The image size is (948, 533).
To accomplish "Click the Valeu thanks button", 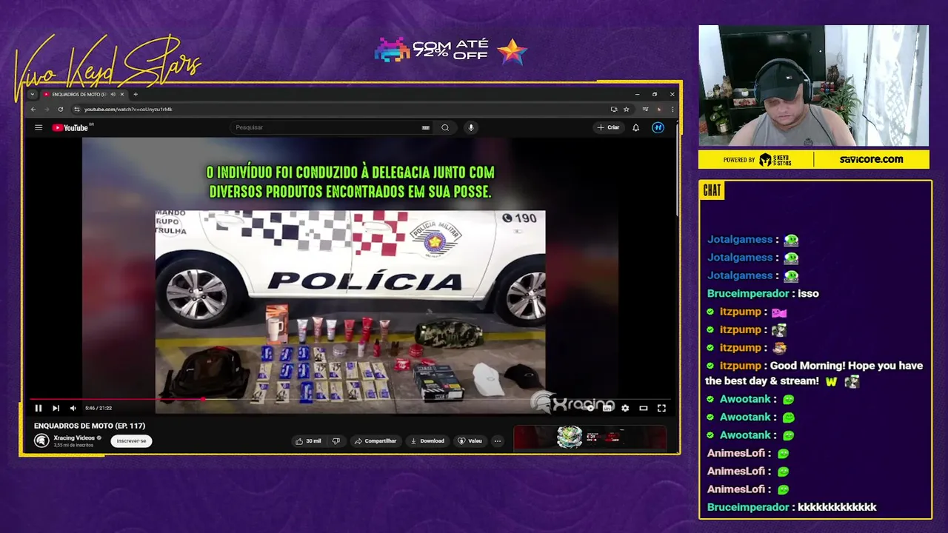I will click(x=470, y=441).
